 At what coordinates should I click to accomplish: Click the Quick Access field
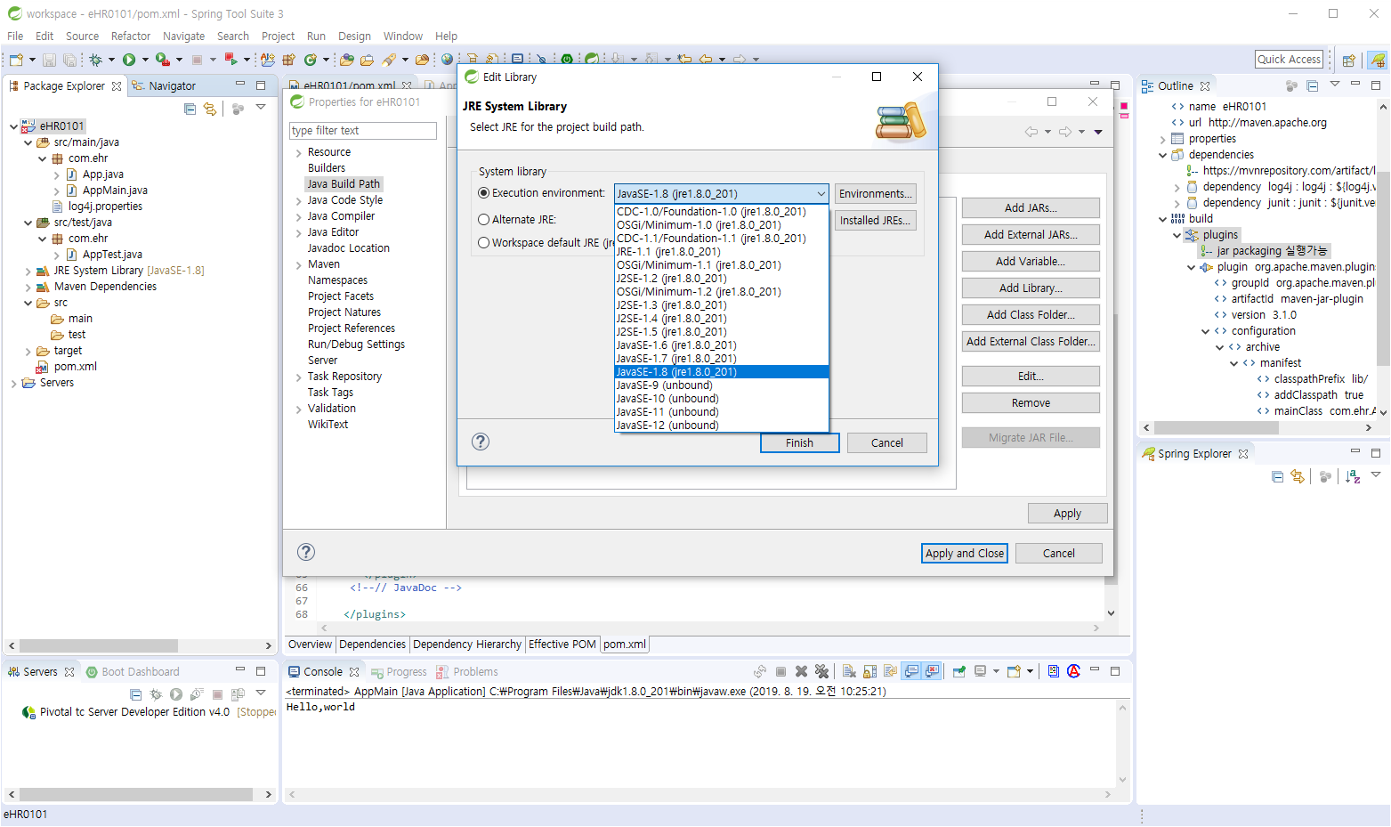click(1290, 60)
